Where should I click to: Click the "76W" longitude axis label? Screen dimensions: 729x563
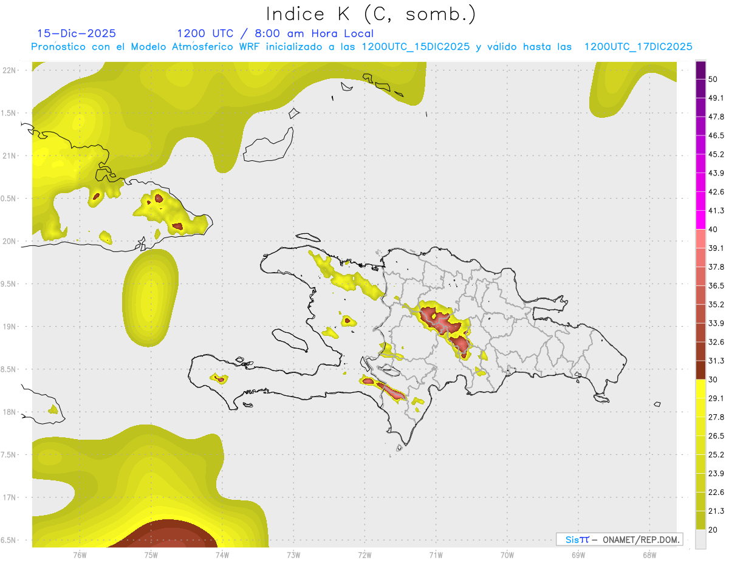(x=80, y=554)
